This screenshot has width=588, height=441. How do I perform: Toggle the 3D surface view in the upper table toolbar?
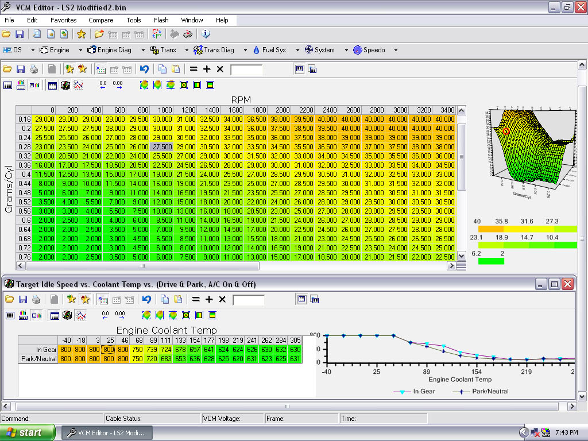65,86
